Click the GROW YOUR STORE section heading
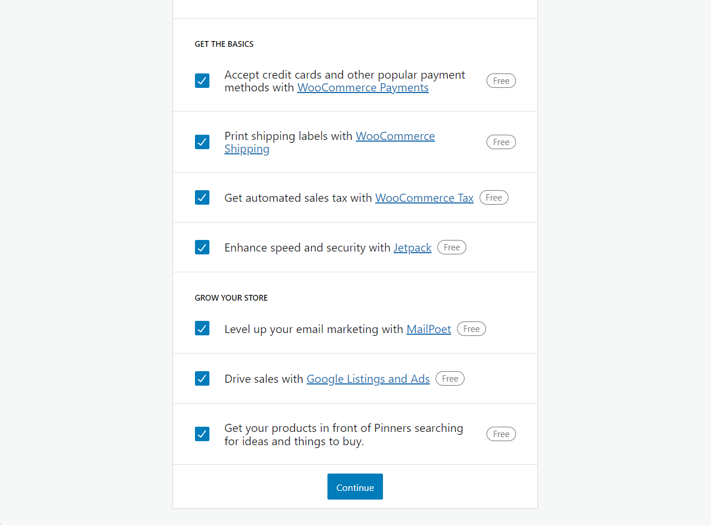Viewport: 711px width, 525px height. tap(231, 297)
